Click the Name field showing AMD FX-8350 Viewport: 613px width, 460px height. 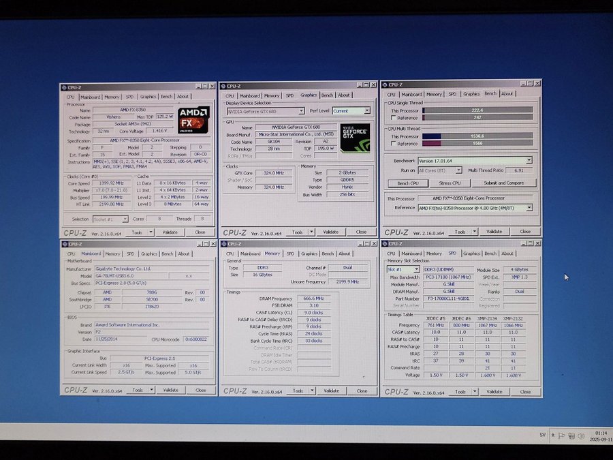133,110
